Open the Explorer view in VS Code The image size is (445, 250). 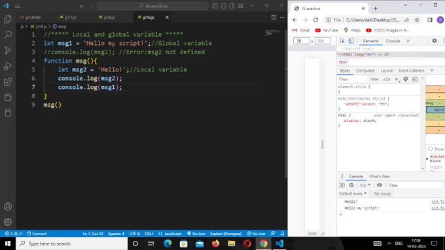tap(8, 19)
